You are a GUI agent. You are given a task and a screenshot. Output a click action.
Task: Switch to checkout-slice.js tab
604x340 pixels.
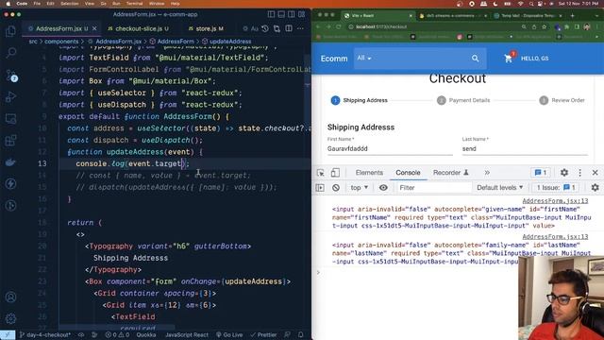pyautogui.click(x=138, y=28)
